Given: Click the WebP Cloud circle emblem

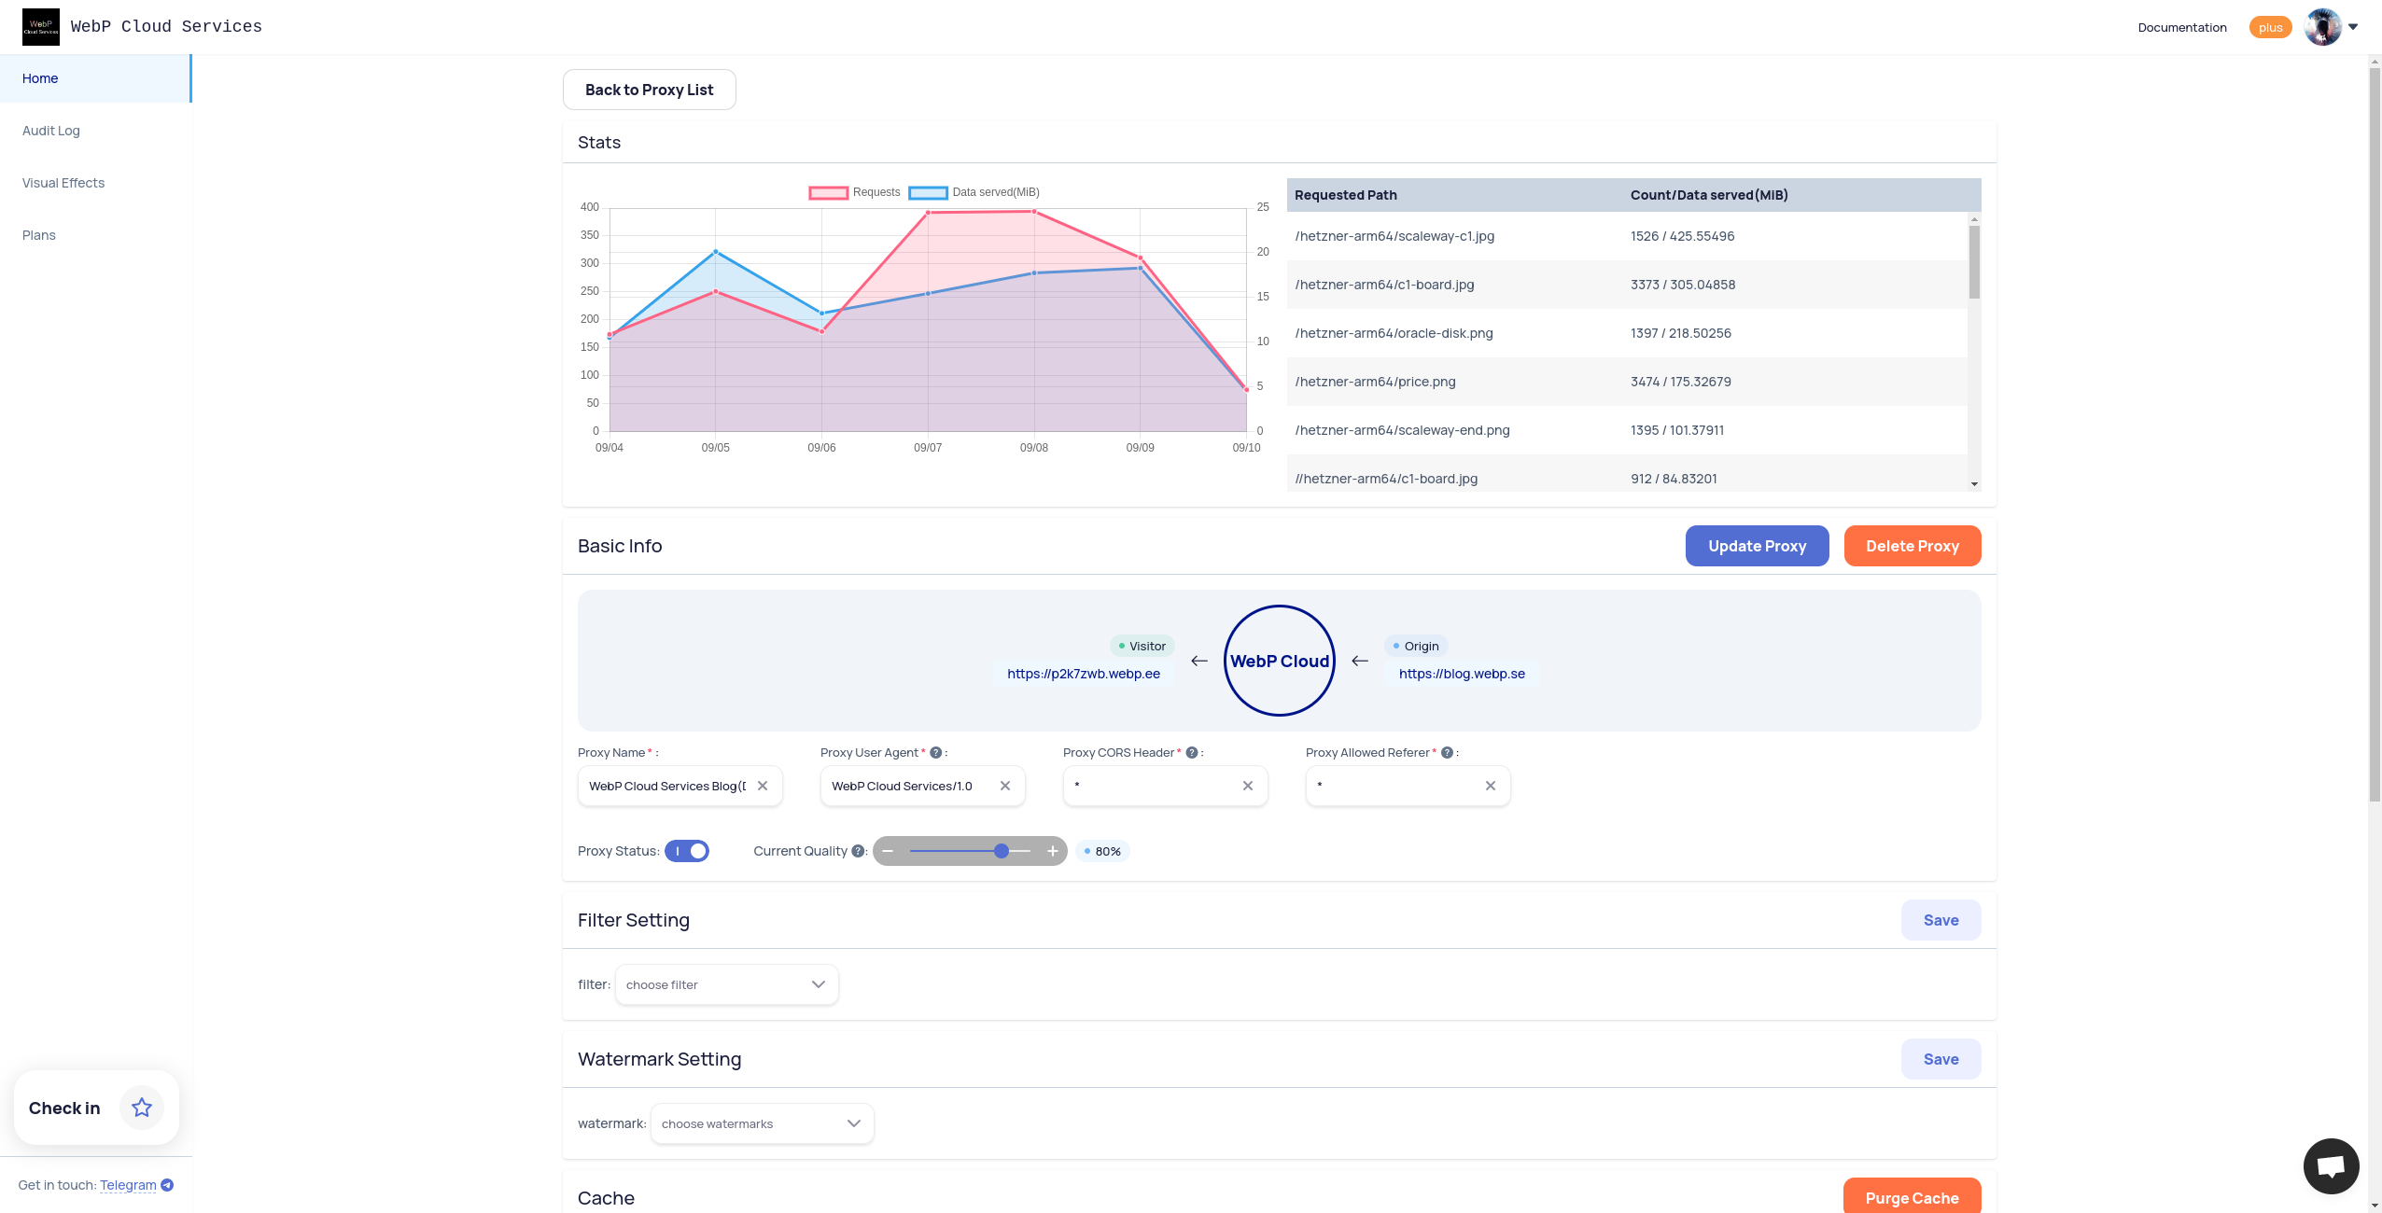Looking at the screenshot, I should [x=1279, y=661].
